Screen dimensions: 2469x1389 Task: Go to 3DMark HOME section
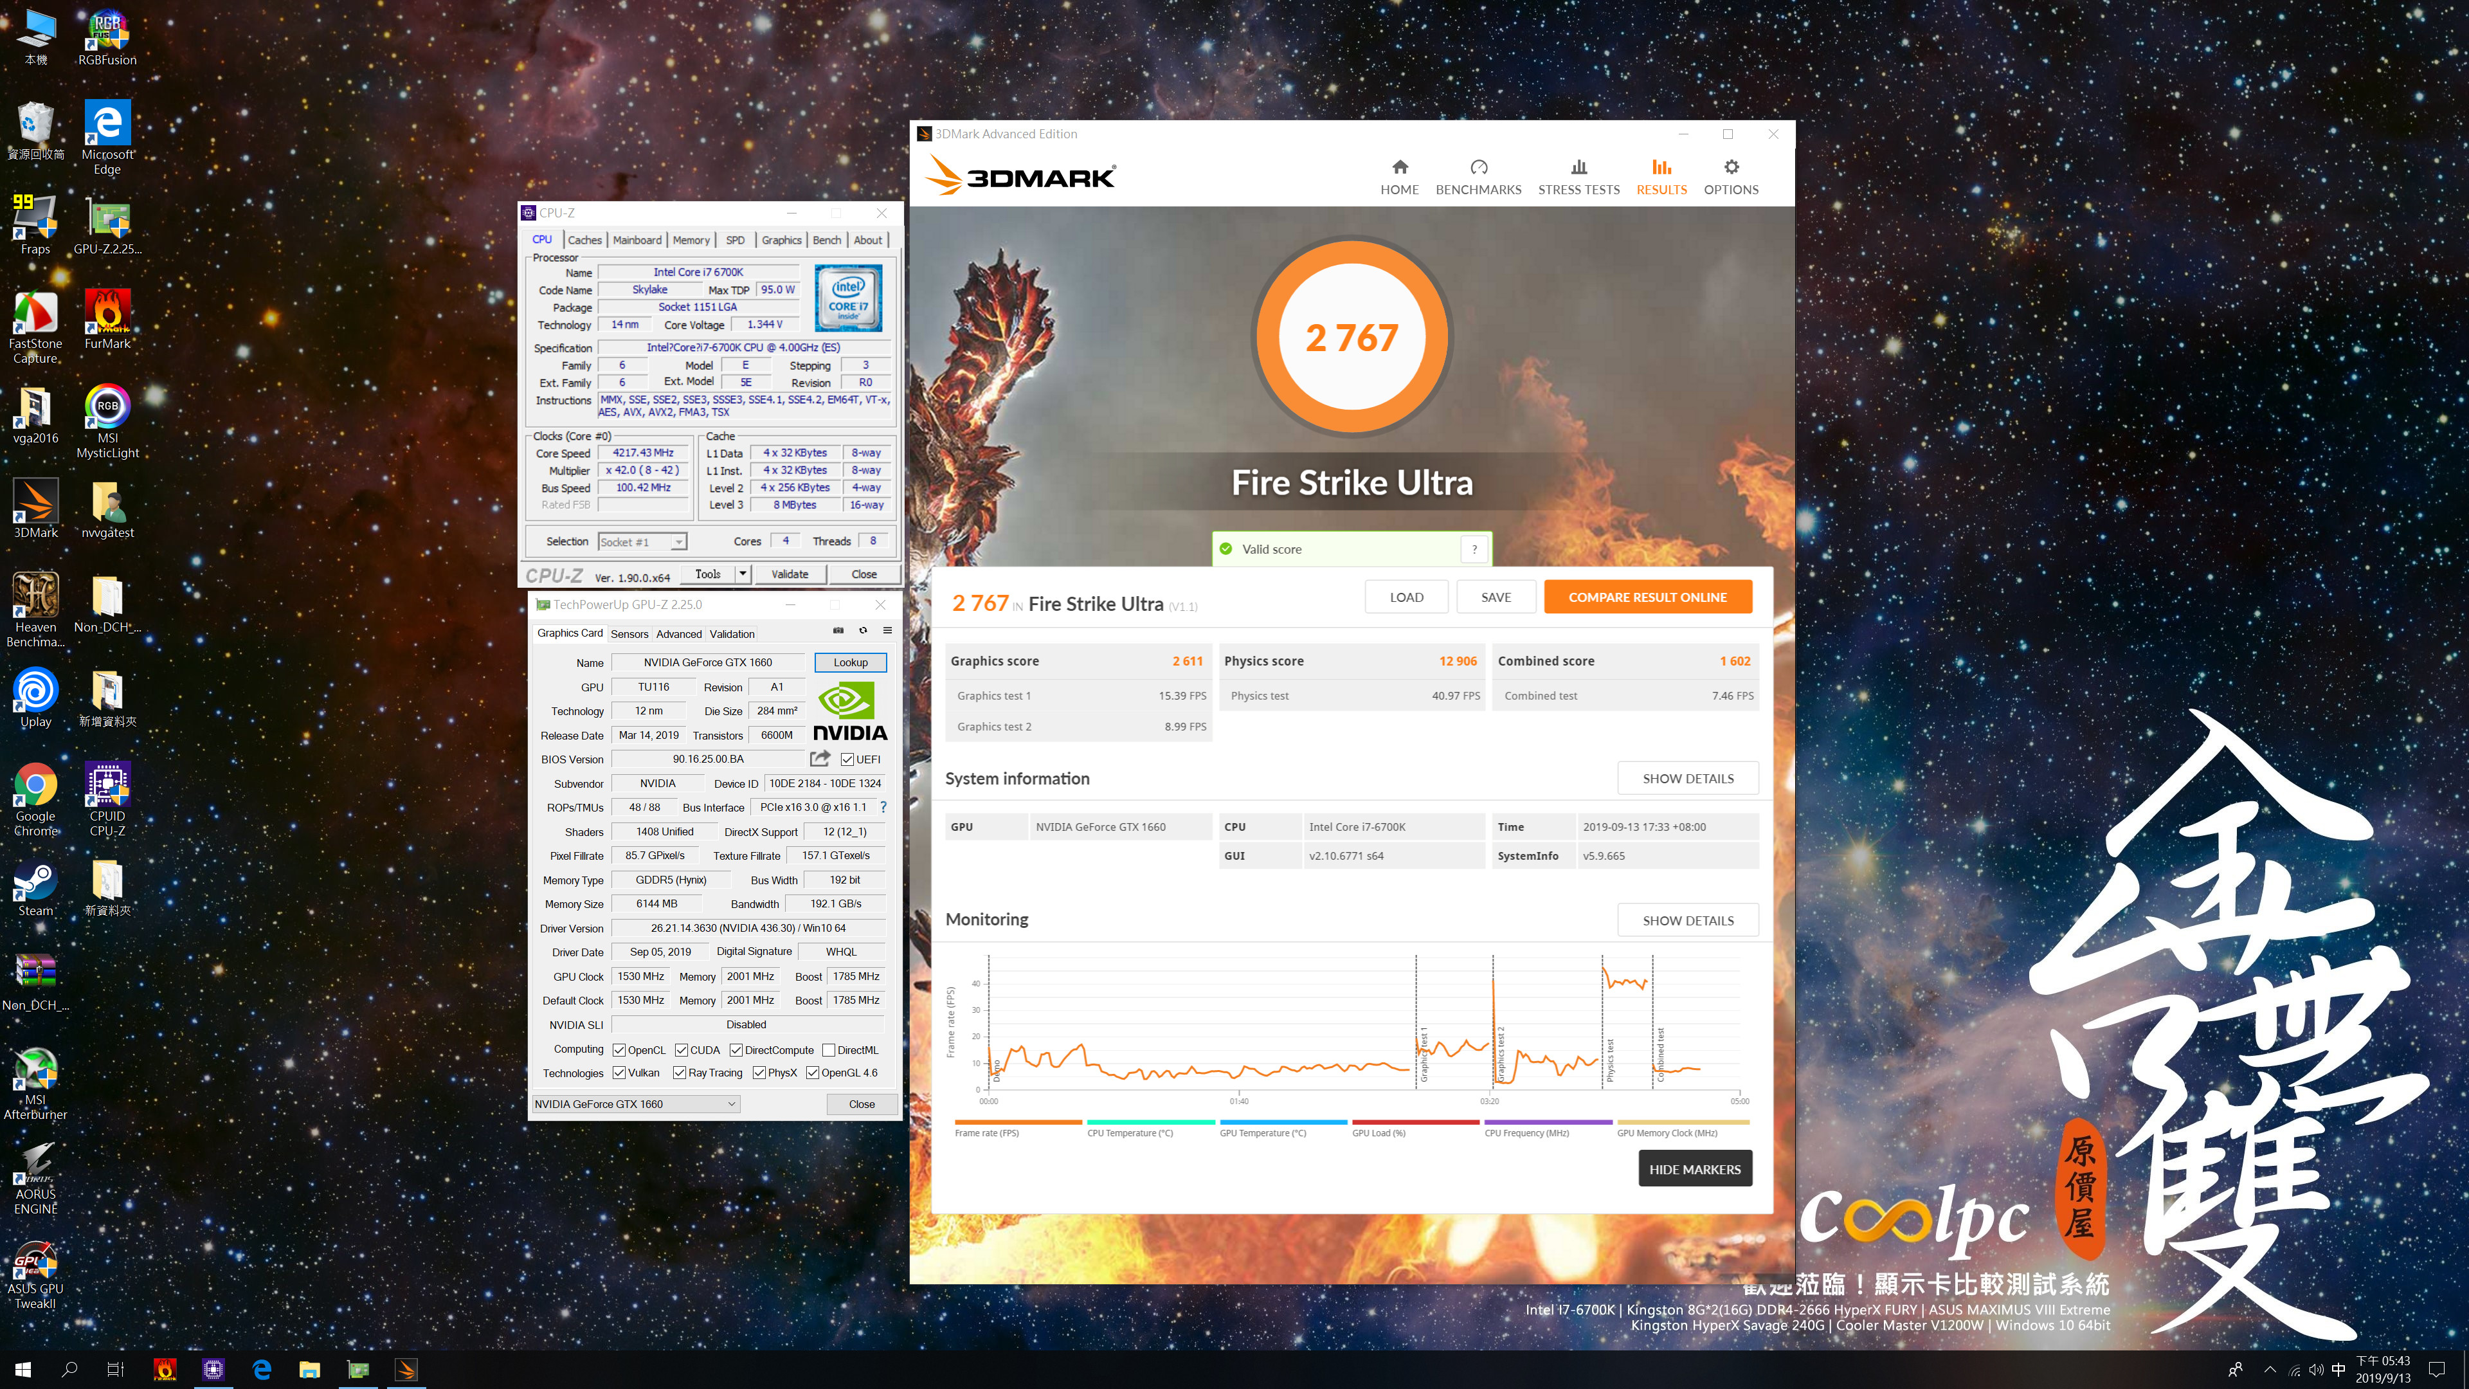coord(1399,177)
